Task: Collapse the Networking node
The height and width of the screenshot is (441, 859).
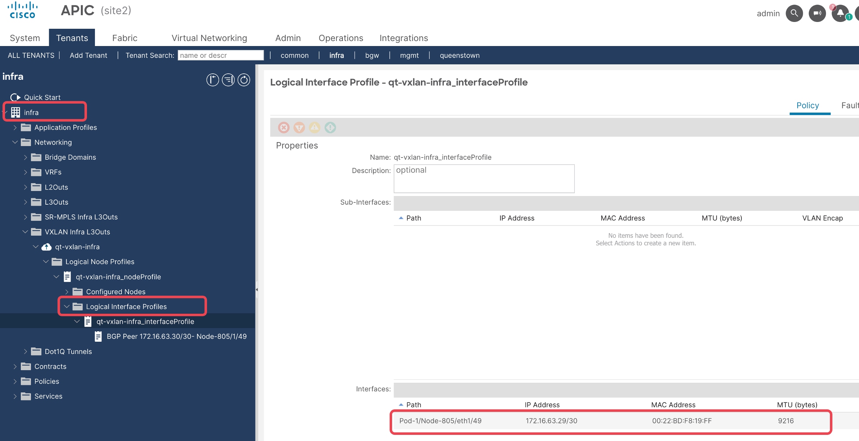Action: (x=15, y=142)
